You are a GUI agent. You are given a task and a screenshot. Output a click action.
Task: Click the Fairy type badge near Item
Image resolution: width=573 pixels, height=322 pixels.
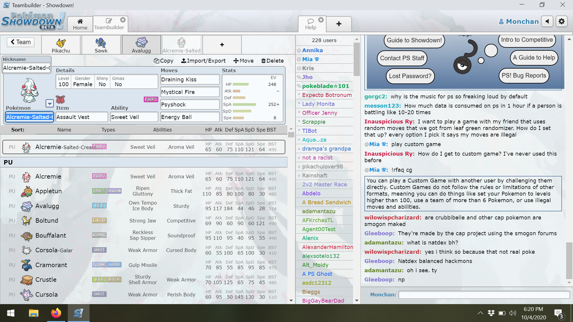coord(151,99)
